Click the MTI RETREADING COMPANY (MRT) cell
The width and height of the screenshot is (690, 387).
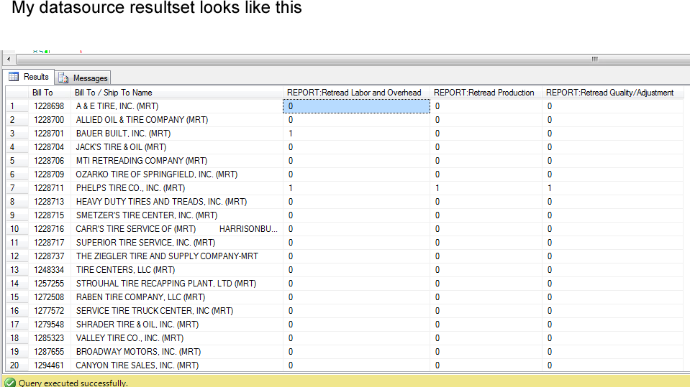click(177, 161)
